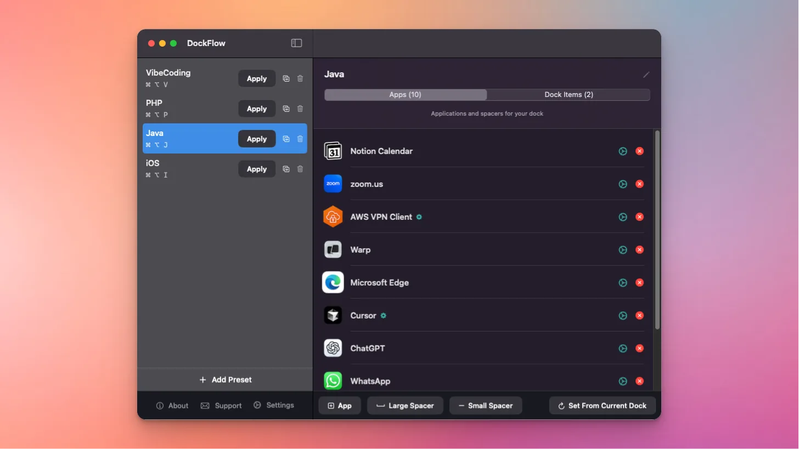Remove Microsoft Edge from the list
The width and height of the screenshot is (799, 449).
tap(639, 283)
